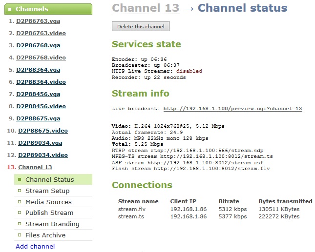Open the Files Archive page
The width and height of the screenshot is (315, 252).
coord(45,235)
